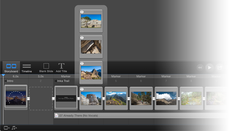Open transition after slide 7

coord(179,99)
